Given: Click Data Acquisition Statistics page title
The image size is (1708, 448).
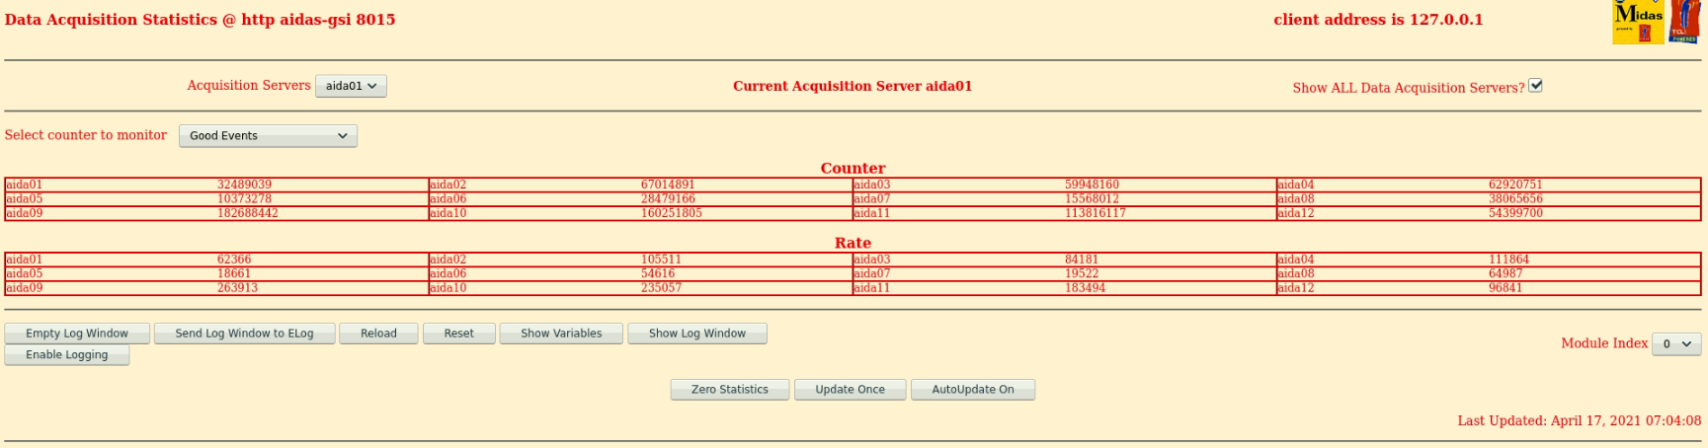Looking at the screenshot, I should [x=200, y=20].
